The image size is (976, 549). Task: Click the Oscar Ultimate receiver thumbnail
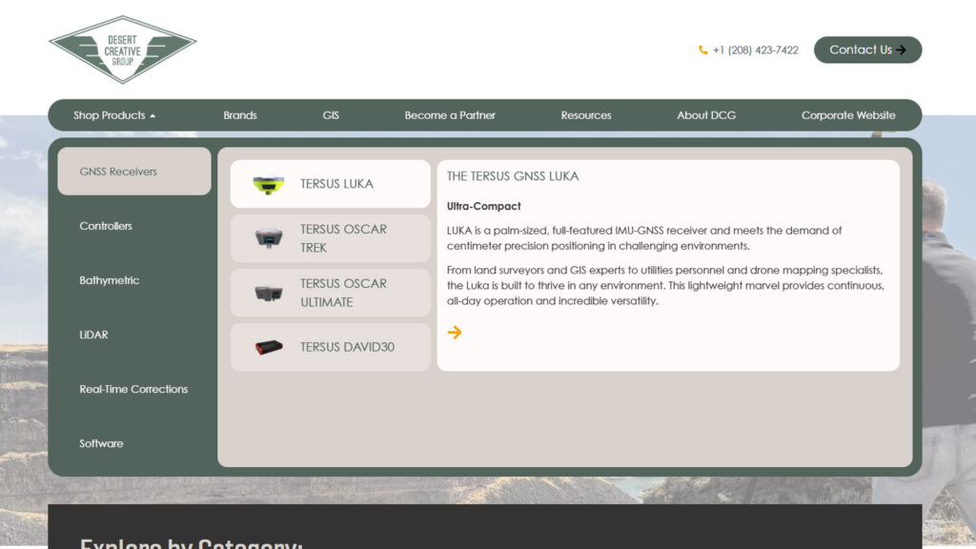268,293
